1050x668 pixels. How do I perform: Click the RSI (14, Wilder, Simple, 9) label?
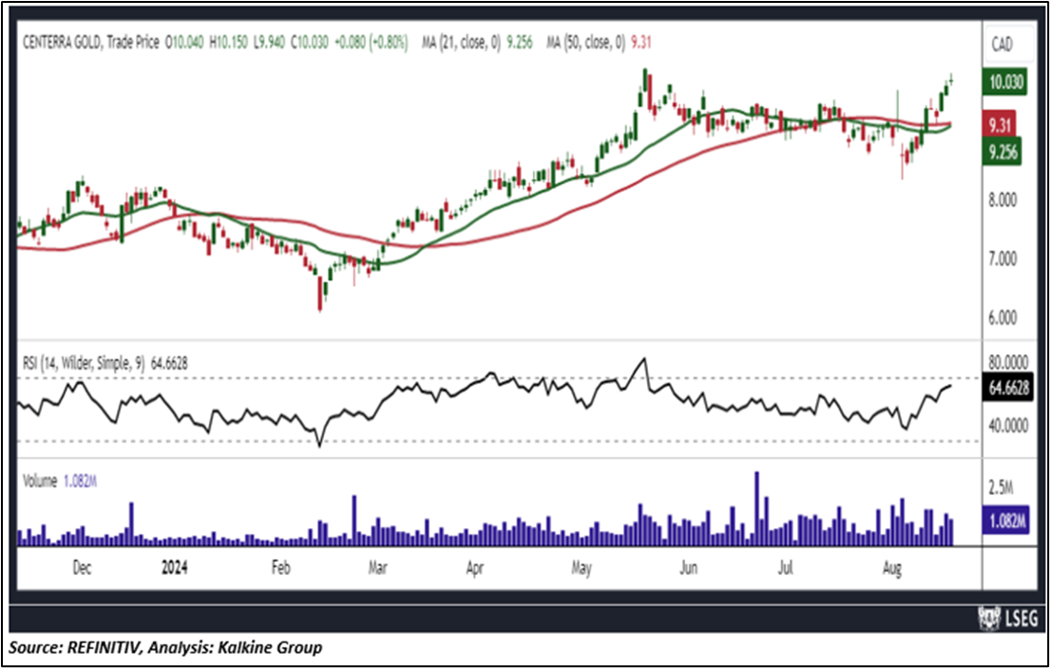click(84, 363)
